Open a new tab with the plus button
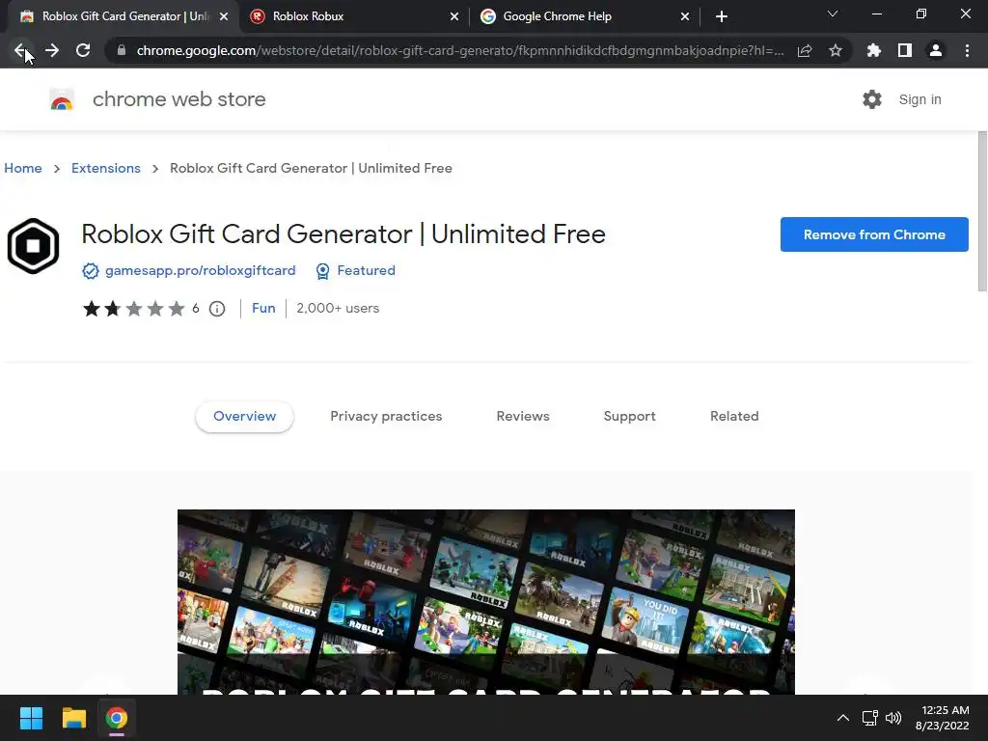 click(x=722, y=16)
